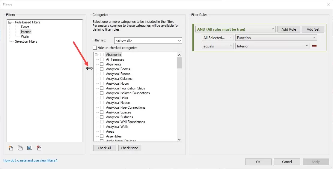Click the Duplicate filter icon
333x169 pixels.
tap(20, 148)
